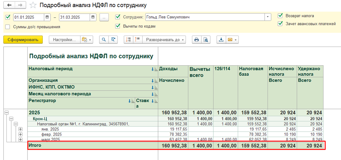Click the magnifier search icon in toolbar
This screenshot has height=160, width=341.
tap(104, 40)
